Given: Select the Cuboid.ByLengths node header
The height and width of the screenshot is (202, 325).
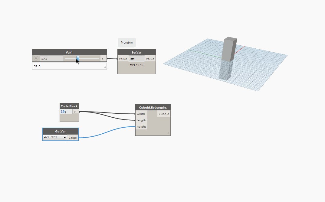Looking at the screenshot, I should pyautogui.click(x=153, y=108).
